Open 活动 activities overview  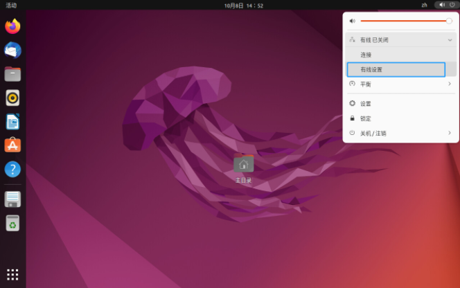click(11, 6)
